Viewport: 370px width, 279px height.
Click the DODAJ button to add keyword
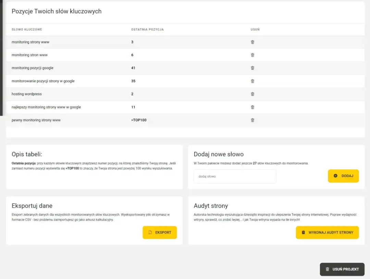tap(343, 176)
